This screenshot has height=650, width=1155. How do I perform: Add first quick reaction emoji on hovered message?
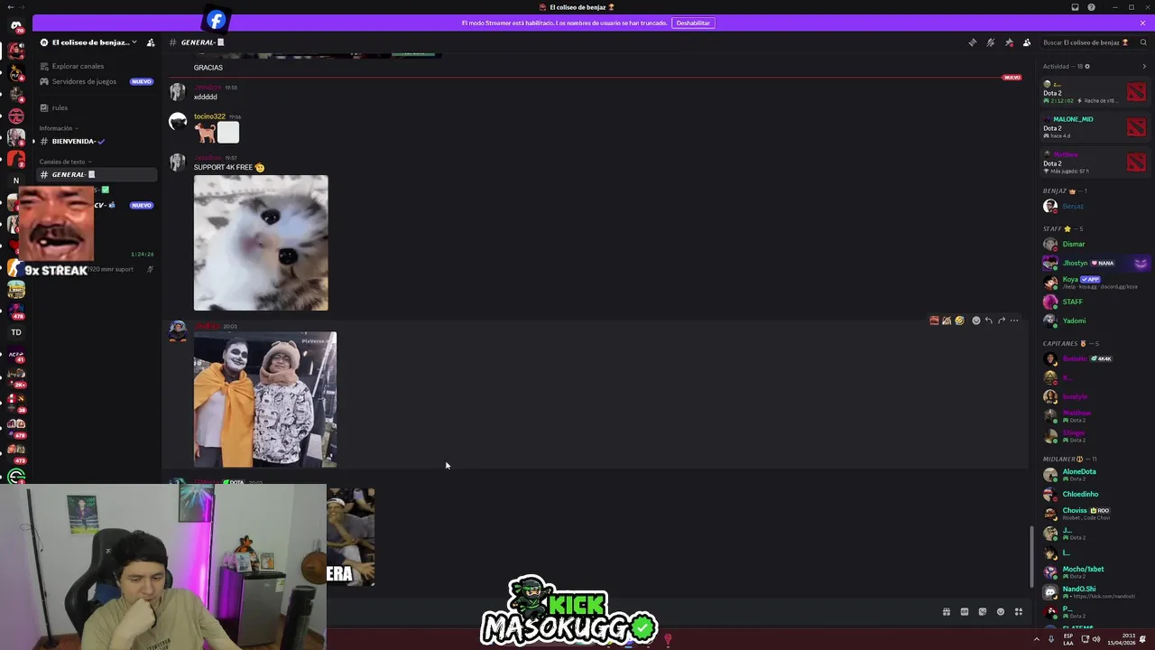934,320
